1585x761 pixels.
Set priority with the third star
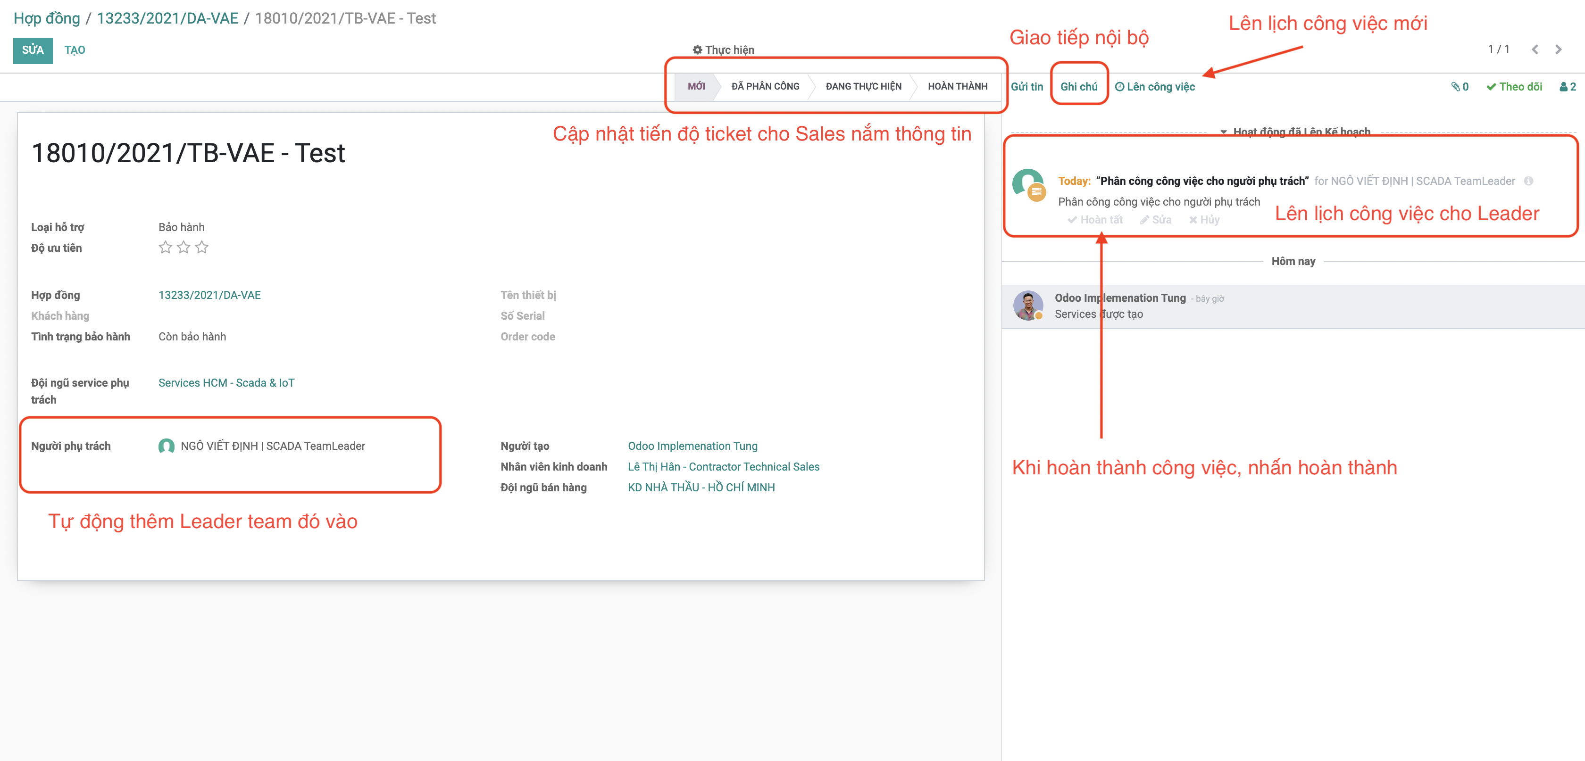(202, 248)
